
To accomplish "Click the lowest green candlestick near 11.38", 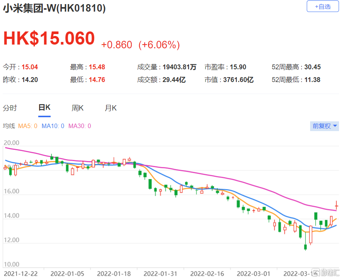I will (305, 247).
